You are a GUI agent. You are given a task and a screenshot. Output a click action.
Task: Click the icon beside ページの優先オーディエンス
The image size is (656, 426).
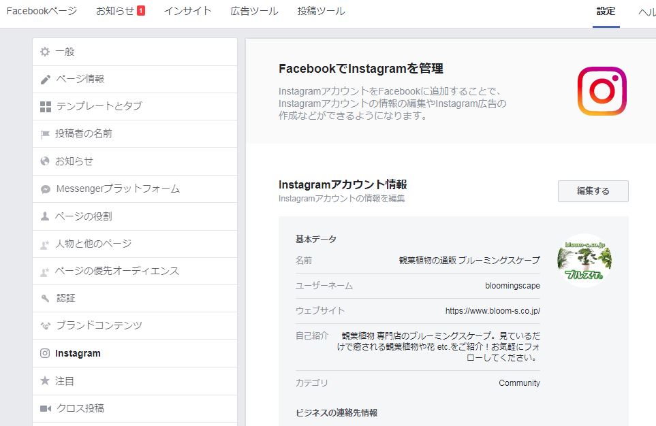[45, 272]
